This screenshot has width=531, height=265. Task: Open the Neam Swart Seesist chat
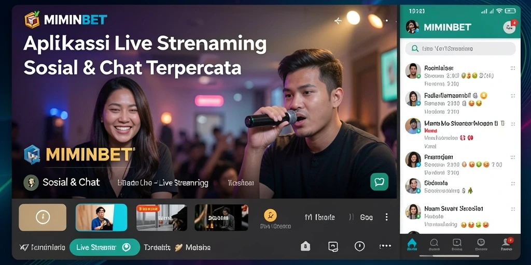pyautogui.click(x=460, y=216)
